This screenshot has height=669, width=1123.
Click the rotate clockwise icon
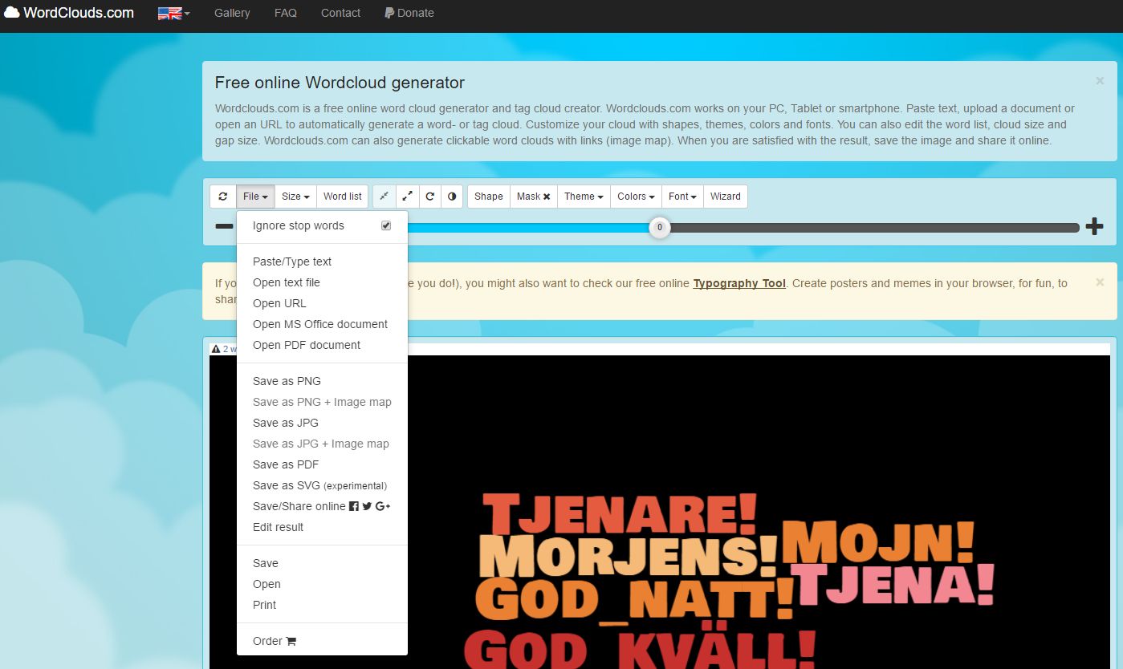[x=429, y=197]
